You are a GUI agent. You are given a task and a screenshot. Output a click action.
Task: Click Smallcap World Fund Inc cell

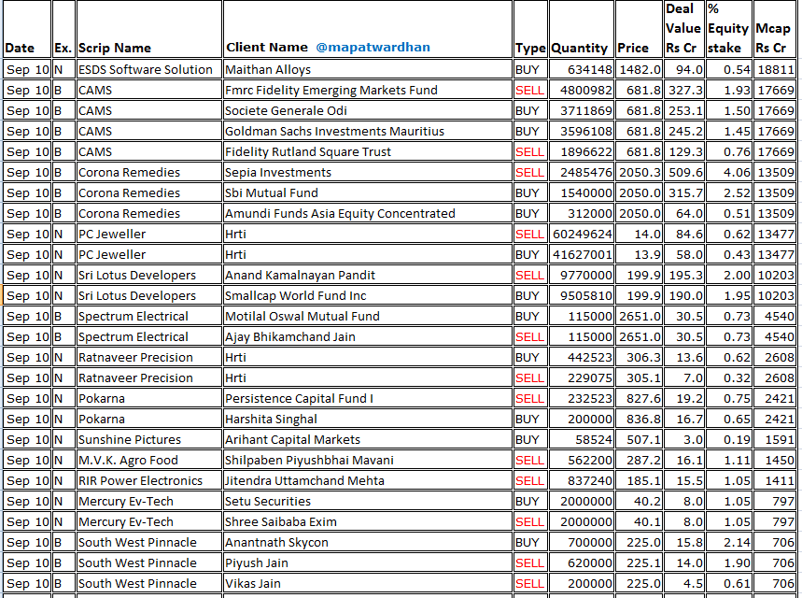(x=368, y=295)
